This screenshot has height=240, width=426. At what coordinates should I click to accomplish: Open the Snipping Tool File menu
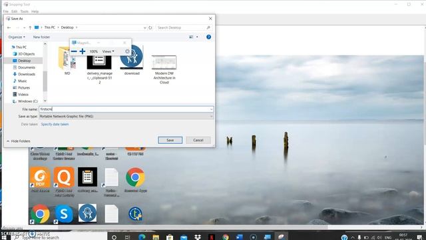click(6, 11)
